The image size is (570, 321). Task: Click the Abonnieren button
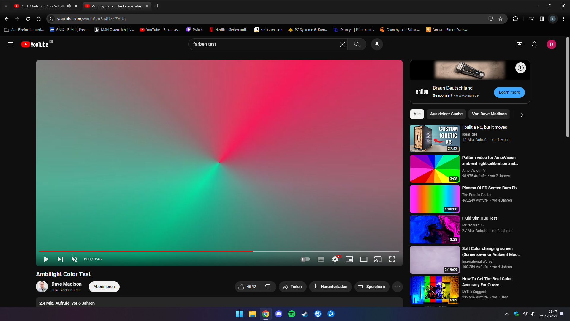pos(104,287)
